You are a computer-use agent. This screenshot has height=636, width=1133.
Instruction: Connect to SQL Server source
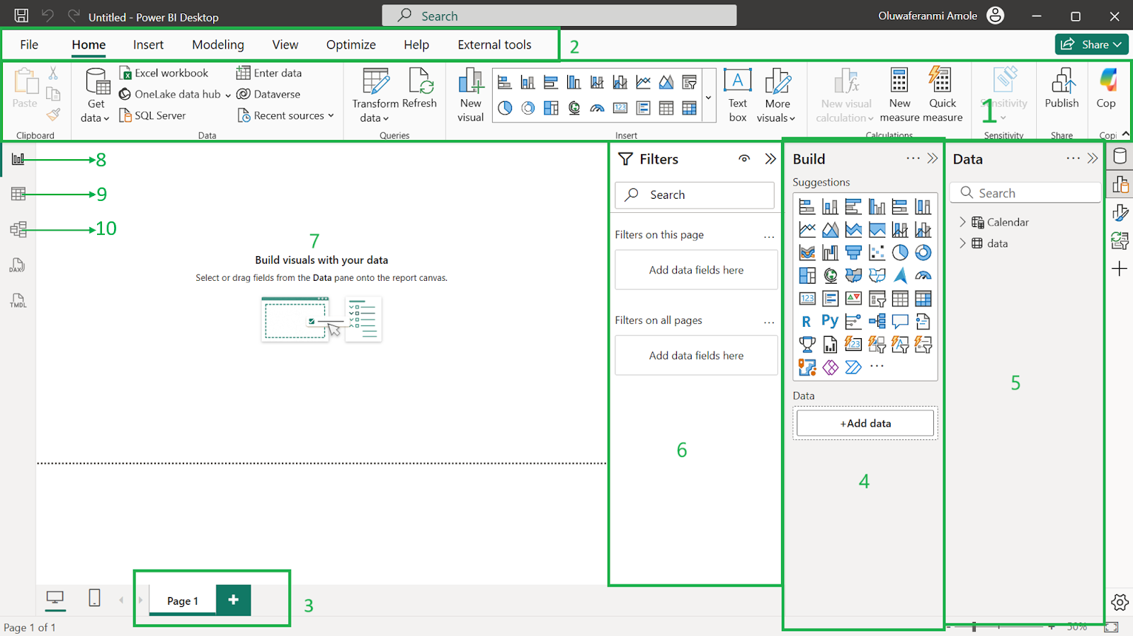(152, 115)
